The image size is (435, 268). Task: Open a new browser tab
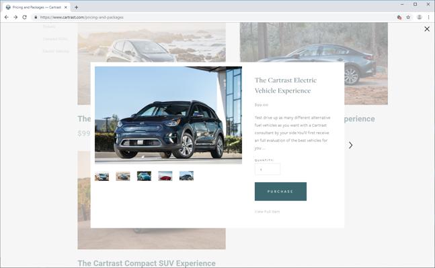[76, 7]
